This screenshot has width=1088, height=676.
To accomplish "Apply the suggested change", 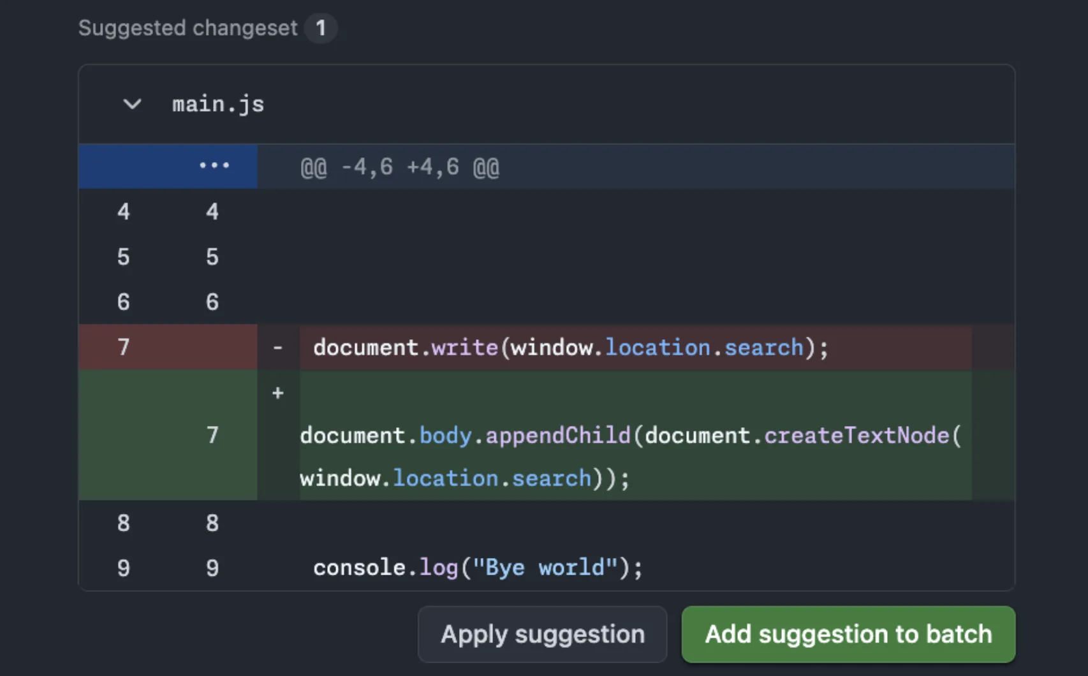I will [541, 634].
